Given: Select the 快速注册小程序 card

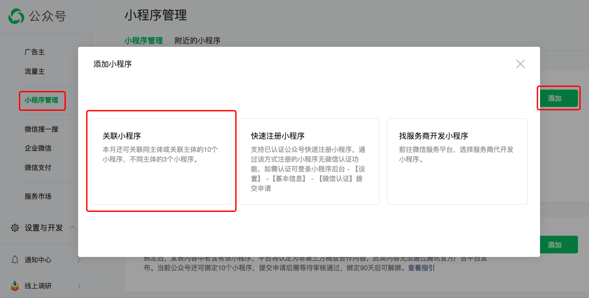Looking at the screenshot, I should point(309,162).
